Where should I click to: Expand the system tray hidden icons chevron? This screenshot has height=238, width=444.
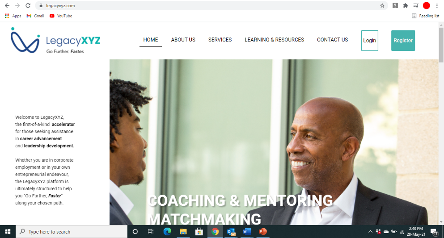pos(370,231)
